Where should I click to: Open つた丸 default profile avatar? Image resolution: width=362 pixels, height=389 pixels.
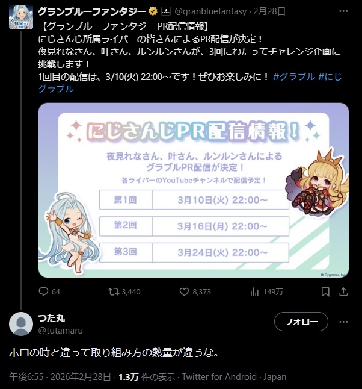click(21, 324)
